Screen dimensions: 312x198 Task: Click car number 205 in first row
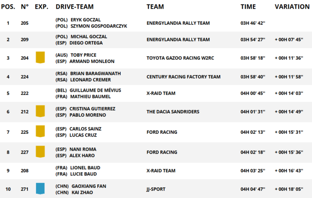25,23
